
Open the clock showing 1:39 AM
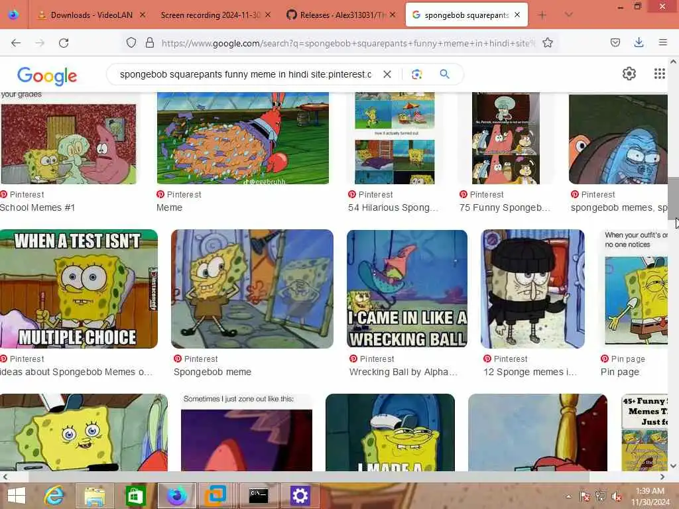[650, 496]
